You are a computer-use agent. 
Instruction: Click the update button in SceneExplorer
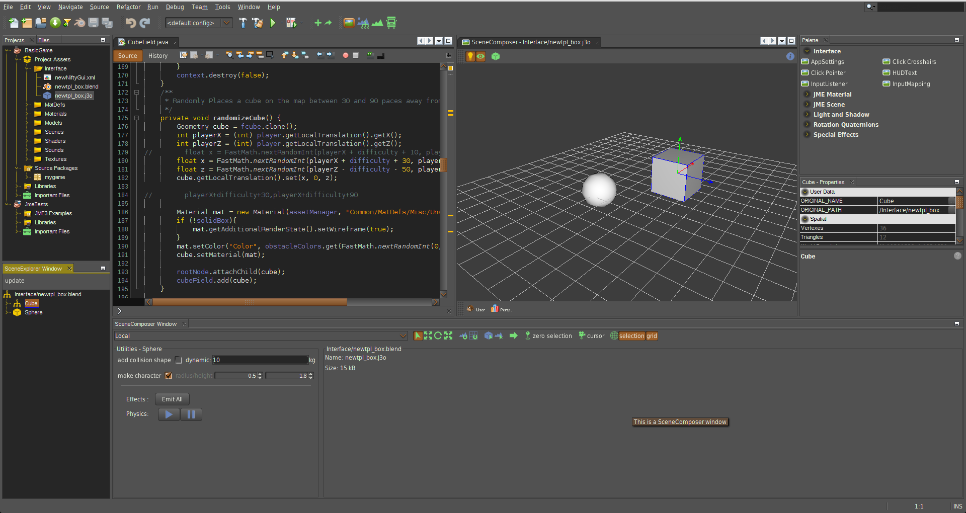point(15,281)
